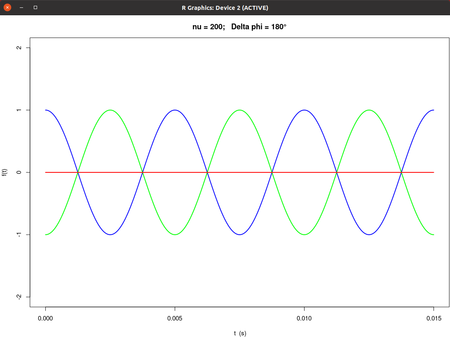Click the y-axis tick label 0
Image resolution: width=450 pixels, height=337 pixels.
tap(19, 172)
